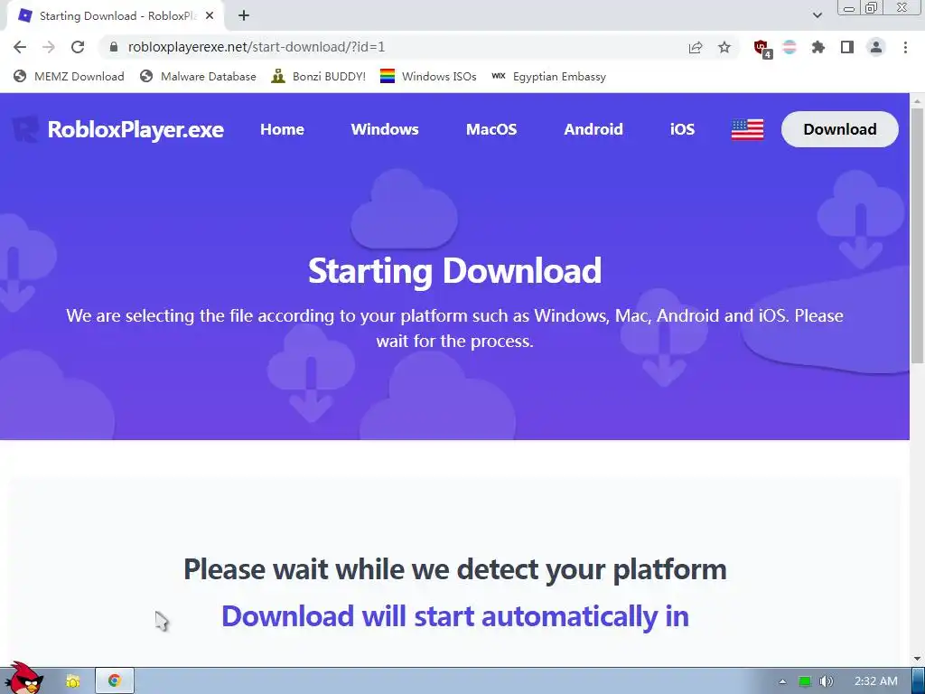Open a new tab with the plus button
The height and width of the screenshot is (694, 925).
point(244,16)
